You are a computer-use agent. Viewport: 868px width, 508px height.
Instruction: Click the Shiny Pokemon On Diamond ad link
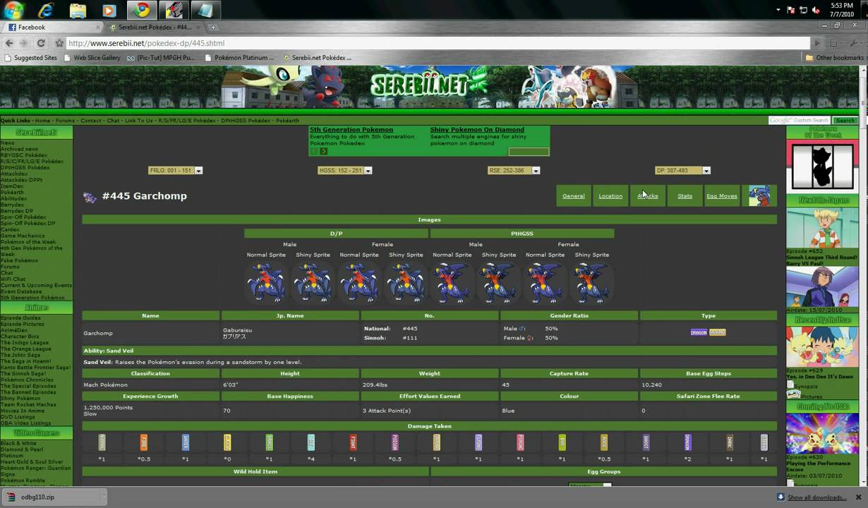(477, 130)
